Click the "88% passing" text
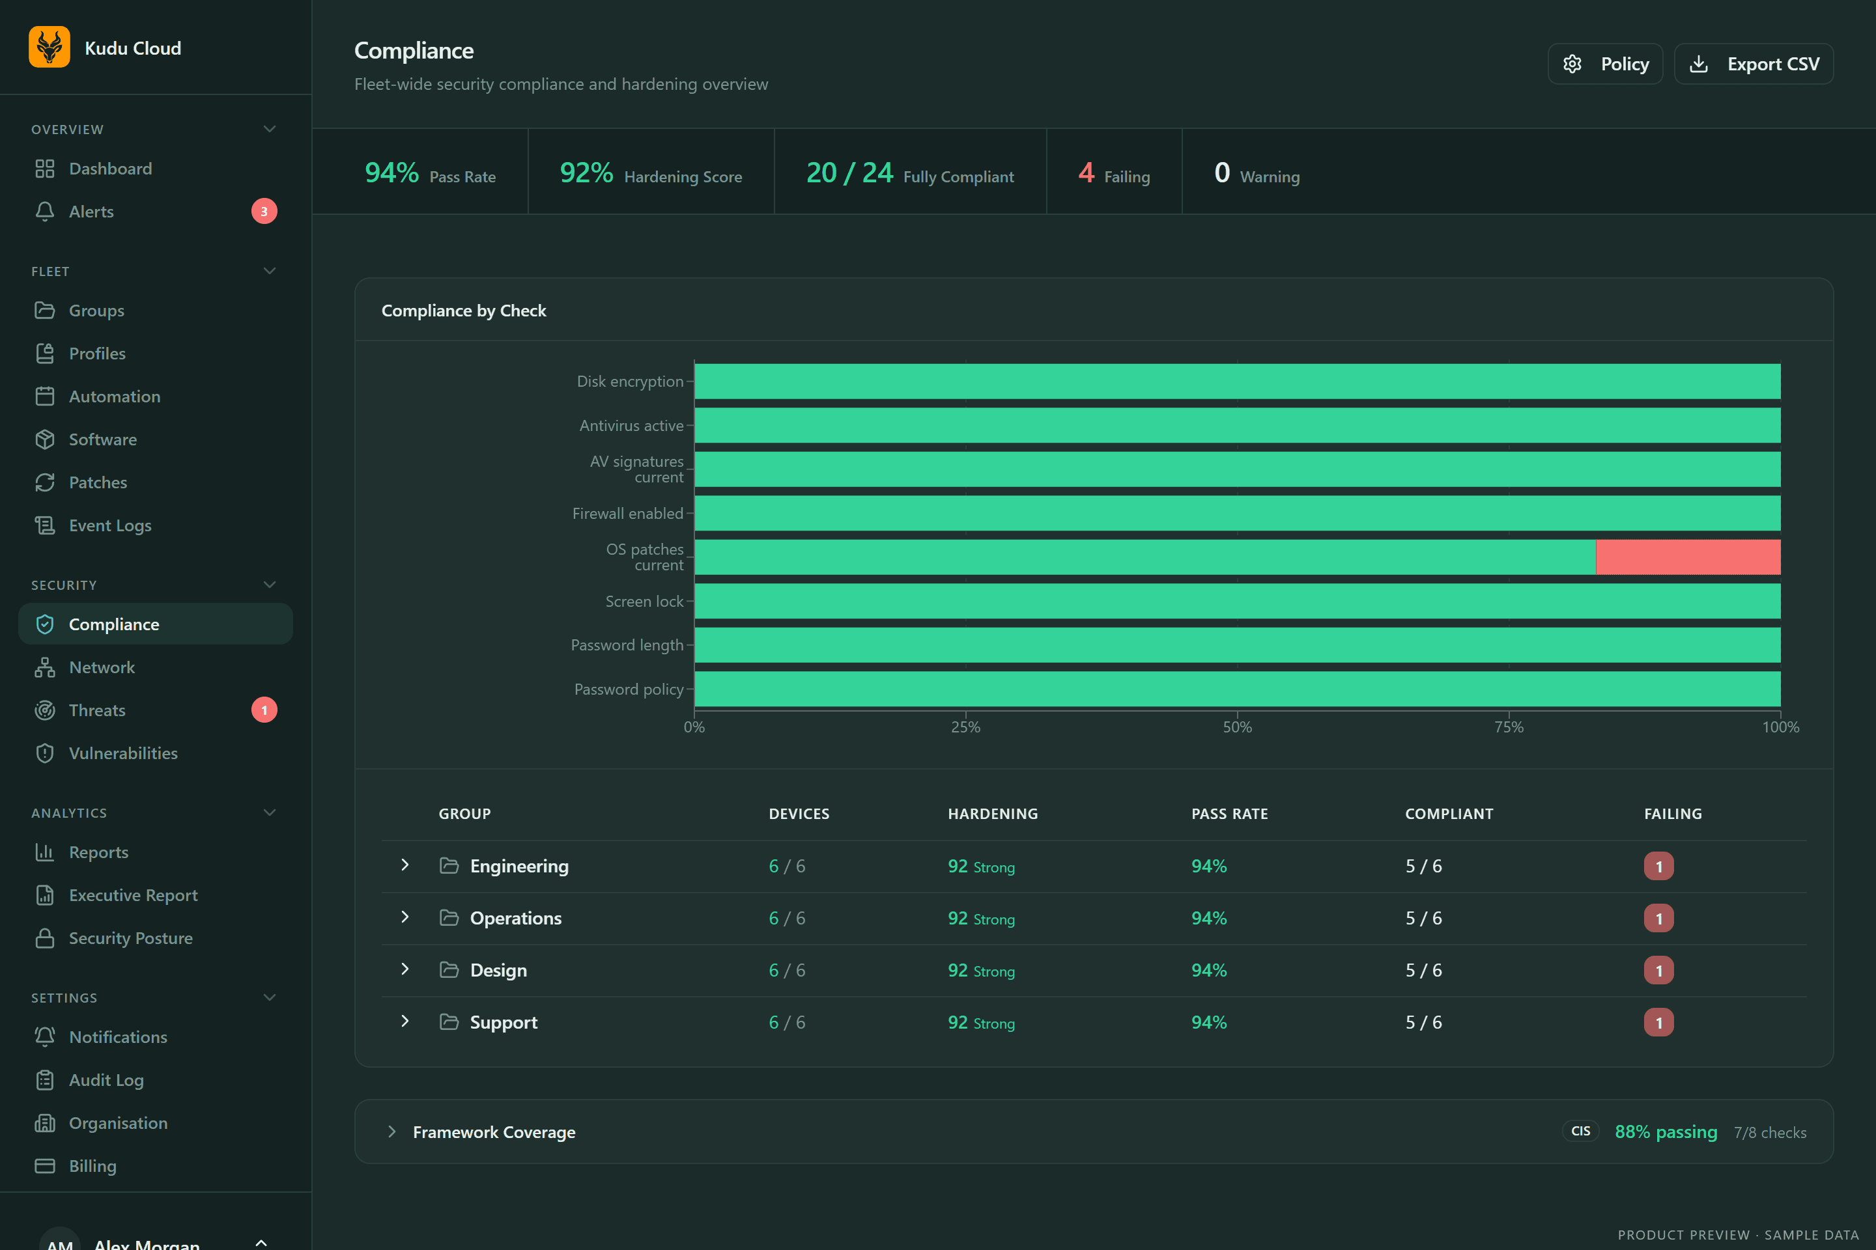 (1666, 1132)
